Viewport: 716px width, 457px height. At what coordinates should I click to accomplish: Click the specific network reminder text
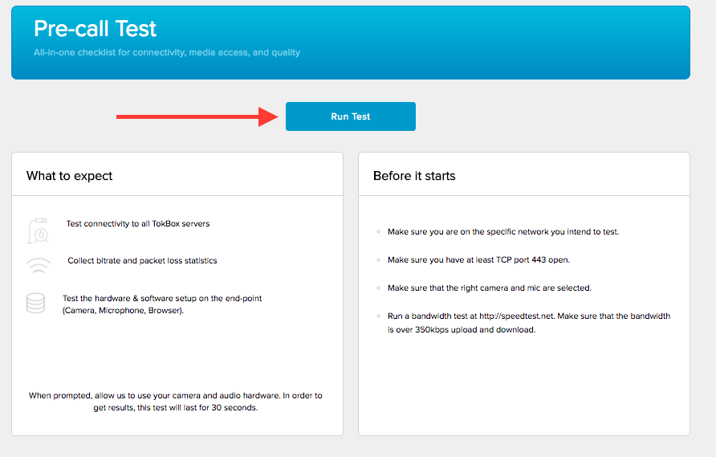(503, 232)
